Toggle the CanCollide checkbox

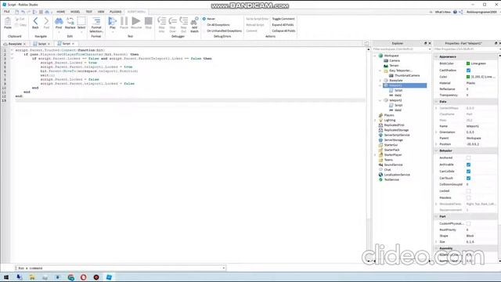tap(468, 171)
